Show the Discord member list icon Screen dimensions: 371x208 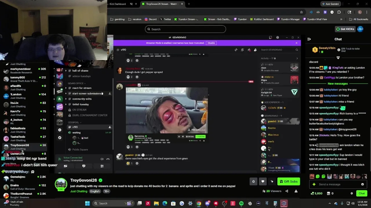(255, 50)
